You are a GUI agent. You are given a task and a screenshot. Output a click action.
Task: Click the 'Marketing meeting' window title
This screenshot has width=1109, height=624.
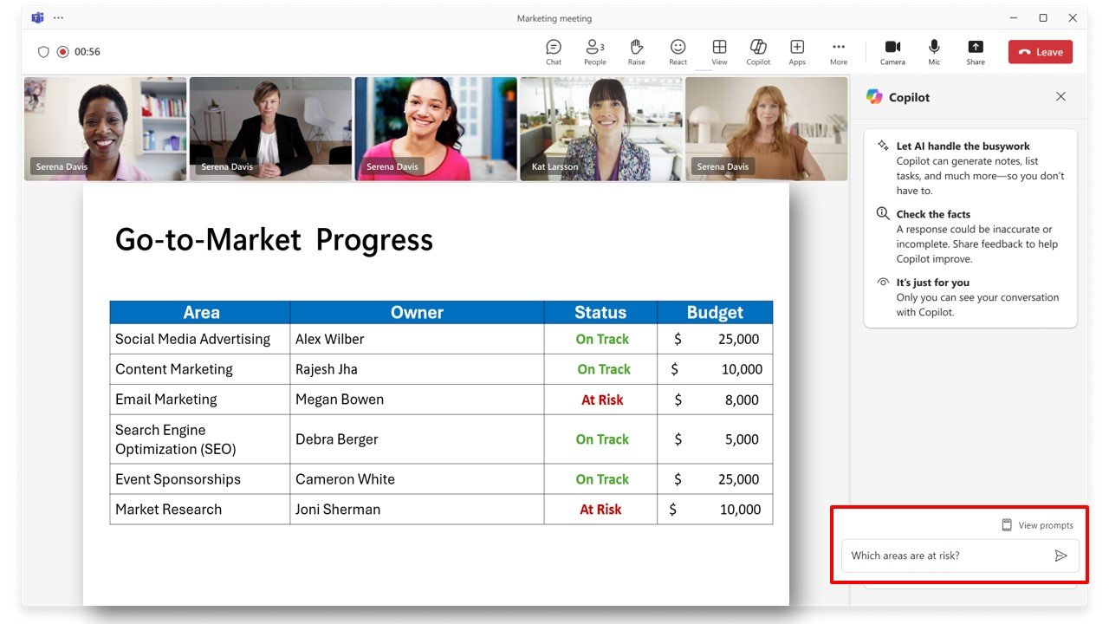pos(554,18)
